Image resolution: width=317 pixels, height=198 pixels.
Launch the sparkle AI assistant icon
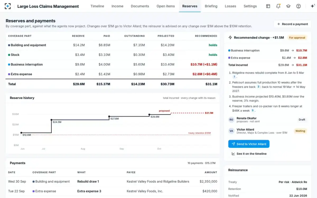click(313, 6)
